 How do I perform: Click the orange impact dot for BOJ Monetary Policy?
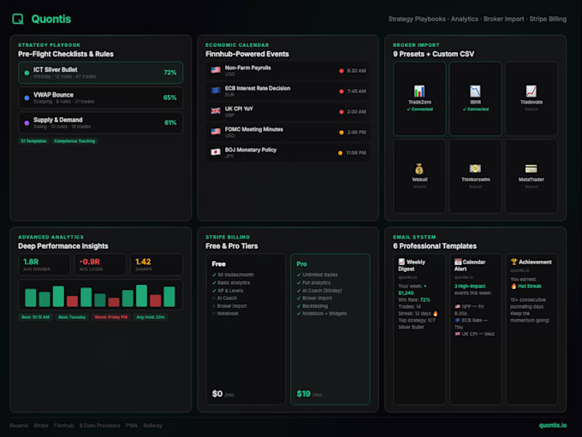(340, 153)
